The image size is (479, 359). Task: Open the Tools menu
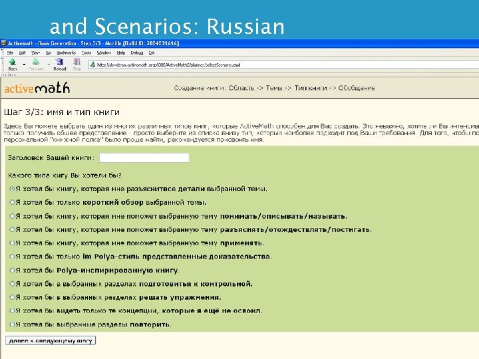[x=86, y=53]
